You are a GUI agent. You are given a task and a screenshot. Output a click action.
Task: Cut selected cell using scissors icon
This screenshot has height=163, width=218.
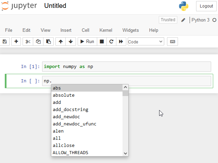28,42
